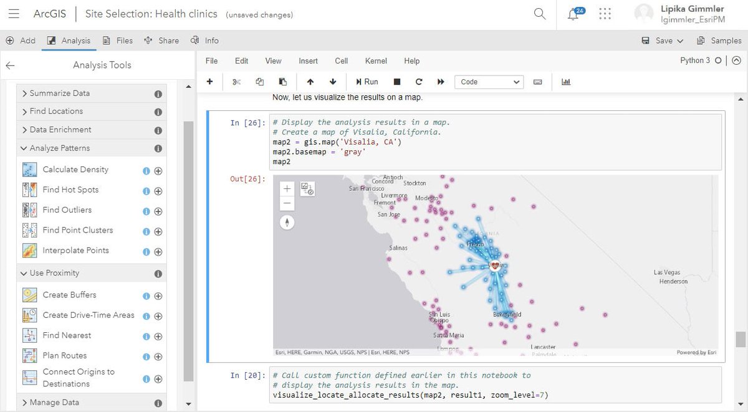The width and height of the screenshot is (748, 412).
Task: Collapse the Analyze Patterns section
Action: [60, 148]
